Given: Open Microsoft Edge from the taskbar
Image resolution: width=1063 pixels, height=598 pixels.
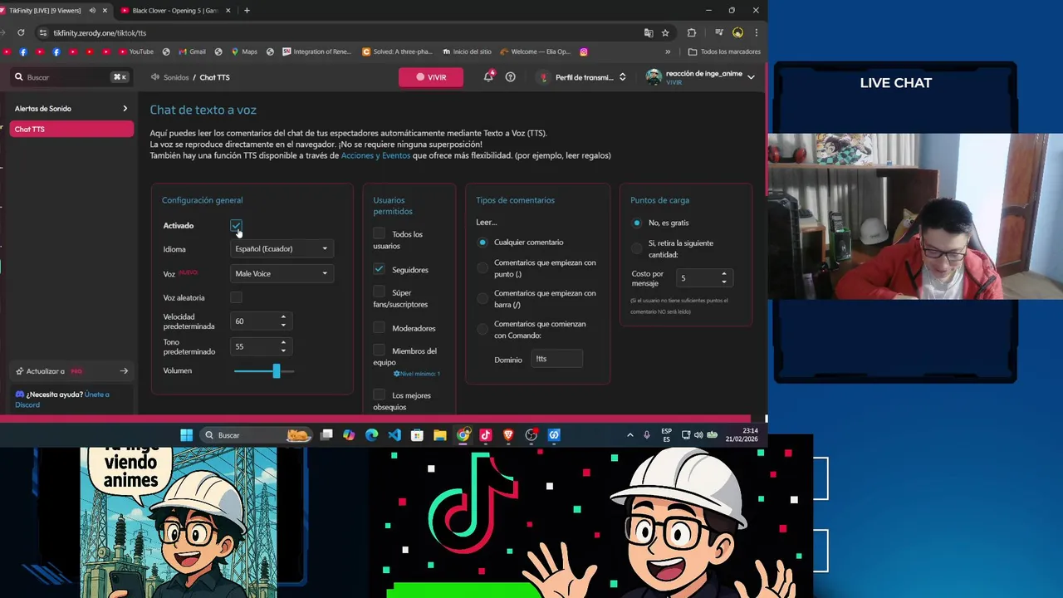Looking at the screenshot, I should 371,435.
